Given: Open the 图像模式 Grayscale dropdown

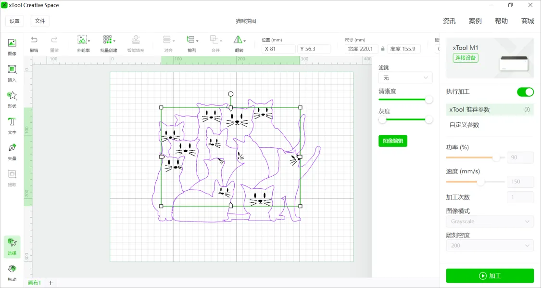Looking at the screenshot, I should click(490, 221).
